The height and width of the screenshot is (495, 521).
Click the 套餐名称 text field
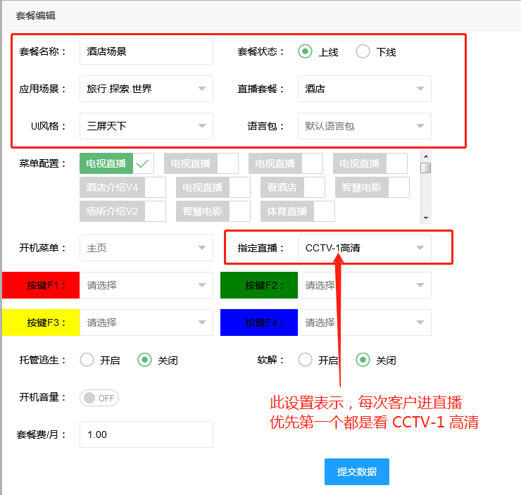click(146, 51)
